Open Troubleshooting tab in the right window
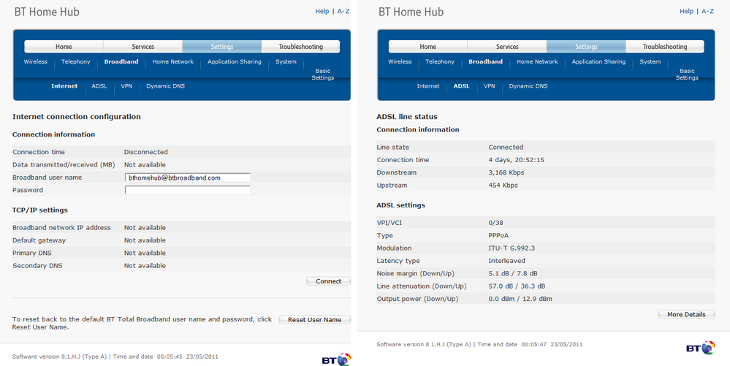Screen dimensions: 730x366 tap(665, 47)
